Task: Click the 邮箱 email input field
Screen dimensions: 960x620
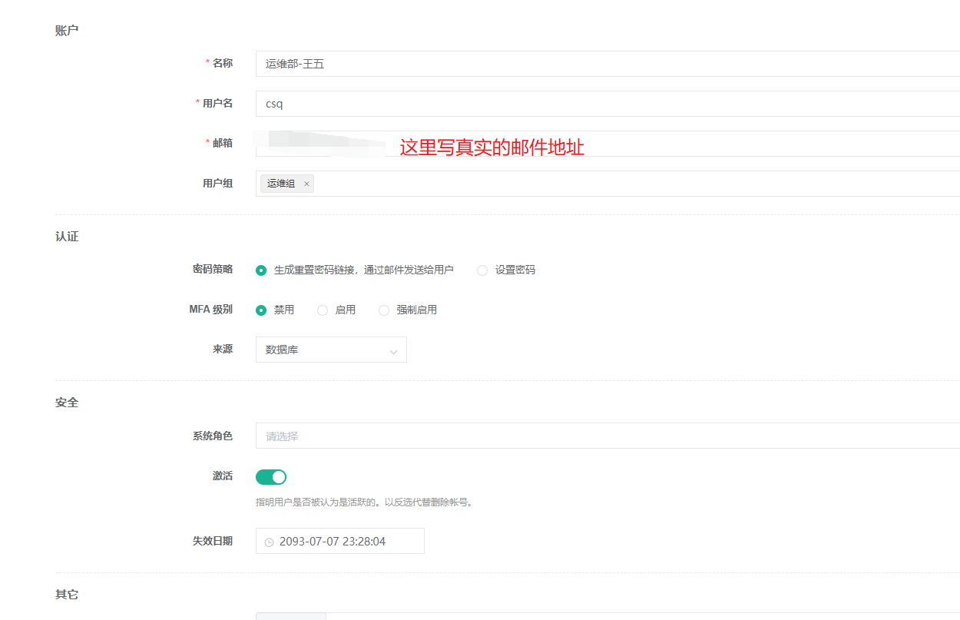Action: 607,144
